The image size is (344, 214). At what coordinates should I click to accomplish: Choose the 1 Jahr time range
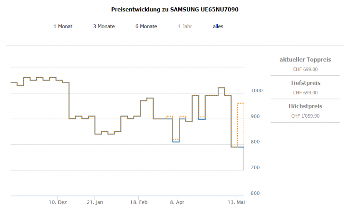click(185, 26)
